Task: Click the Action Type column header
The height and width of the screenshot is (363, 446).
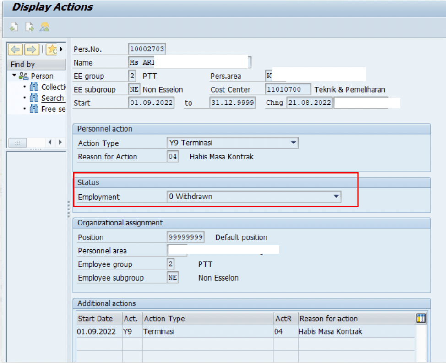Action: point(164,319)
